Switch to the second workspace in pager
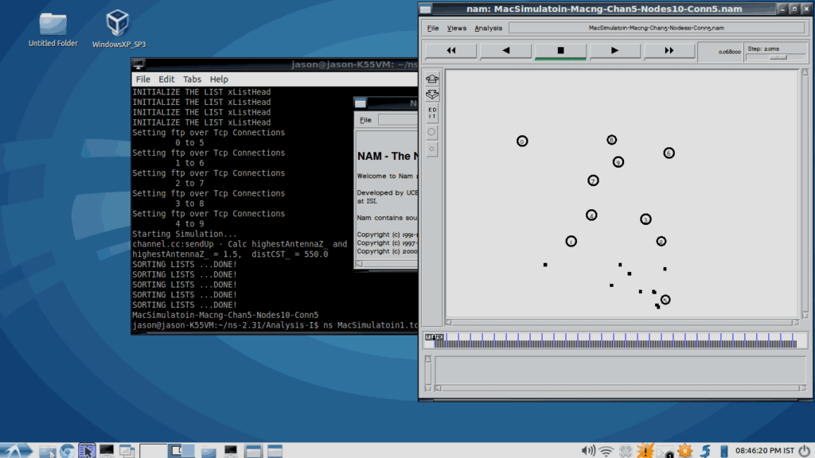This screenshot has width=815, height=458. pyautogui.click(x=182, y=451)
